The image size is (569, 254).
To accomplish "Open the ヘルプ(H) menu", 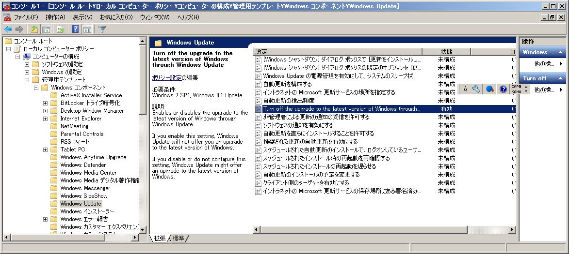I will pos(188,17).
